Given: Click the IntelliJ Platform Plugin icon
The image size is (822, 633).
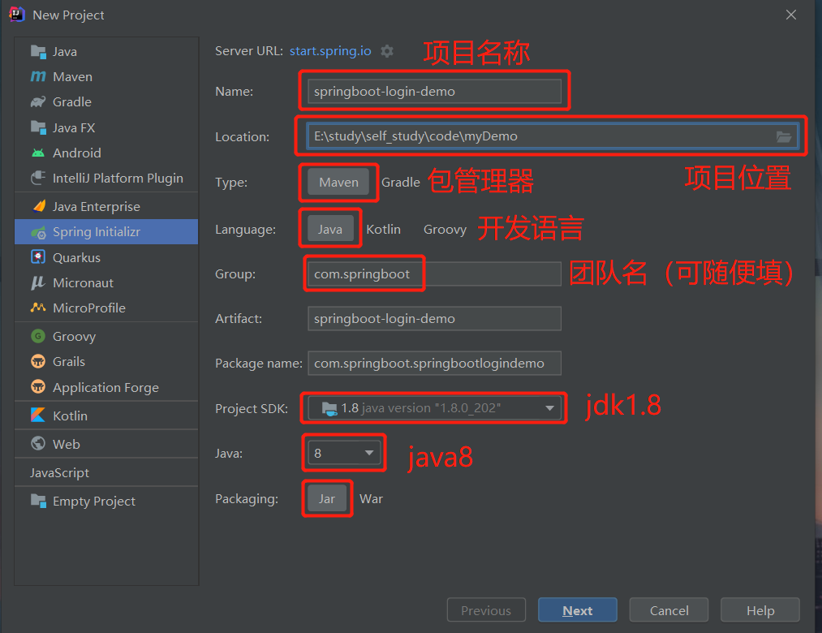Looking at the screenshot, I should (x=38, y=178).
